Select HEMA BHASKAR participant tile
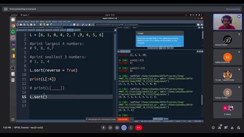Viewport: 244px width, 137px height. tap(227, 57)
